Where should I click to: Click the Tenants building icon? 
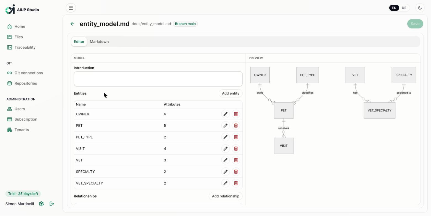[x=10, y=130]
